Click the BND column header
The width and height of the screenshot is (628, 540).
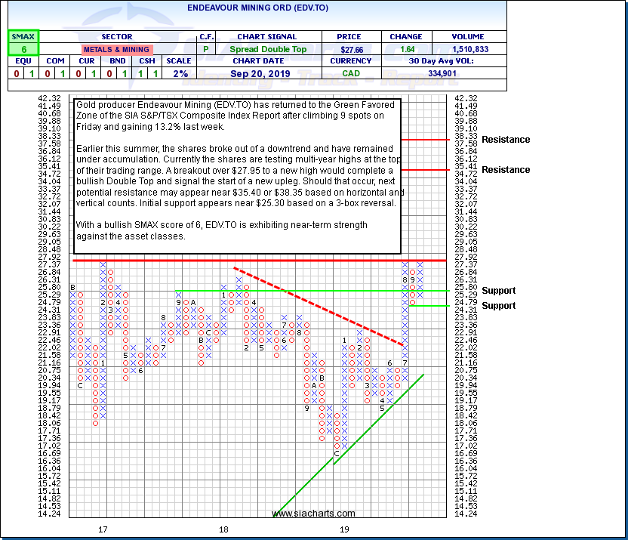tap(116, 61)
